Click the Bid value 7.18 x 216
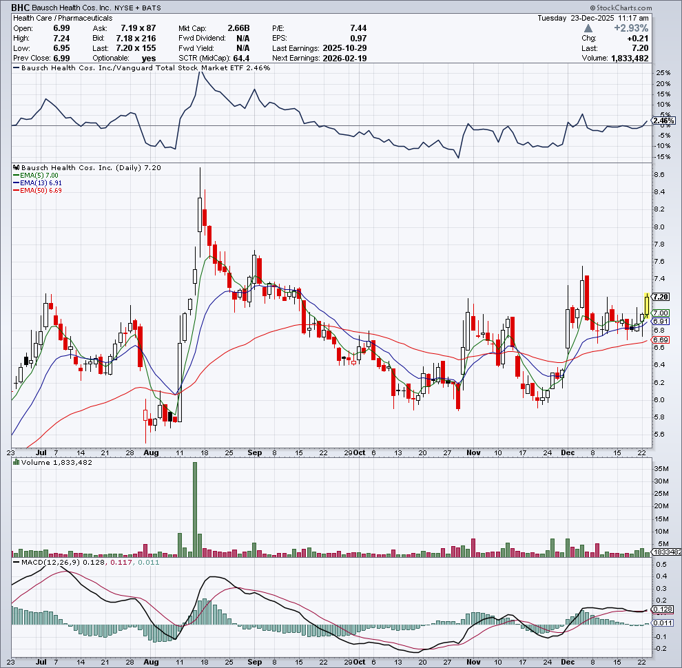This screenshot has width=682, height=668. tap(136, 39)
